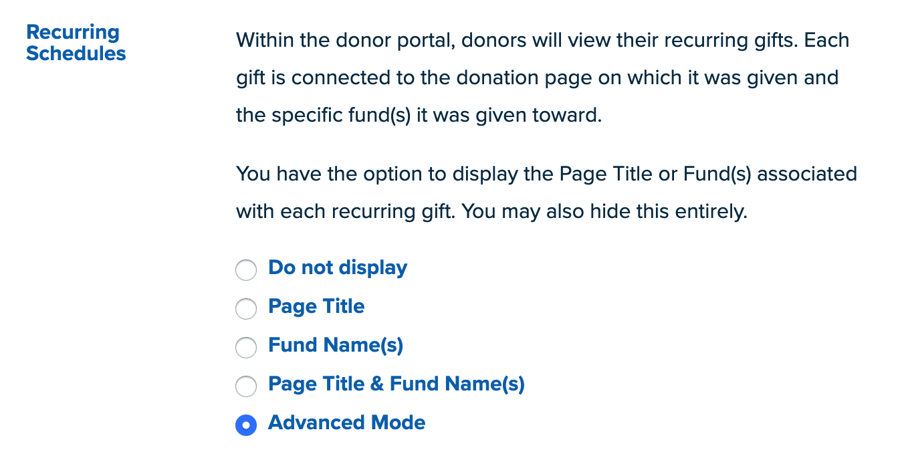
Task: Click the "Do not display" label text
Action: [338, 267]
